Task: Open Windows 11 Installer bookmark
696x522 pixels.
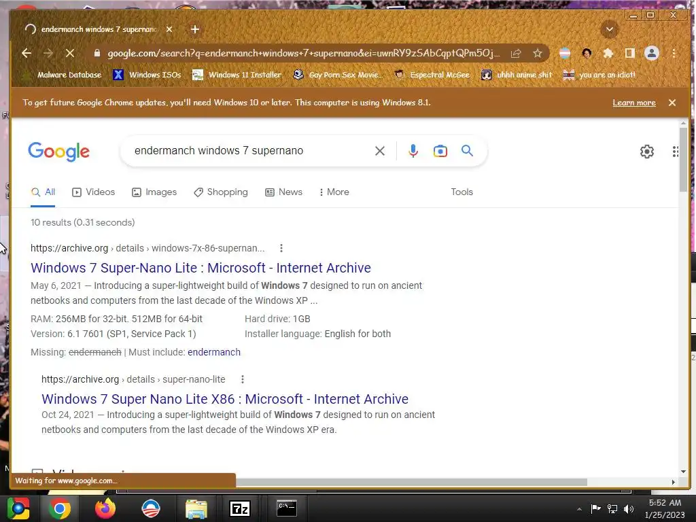Action: (237, 75)
